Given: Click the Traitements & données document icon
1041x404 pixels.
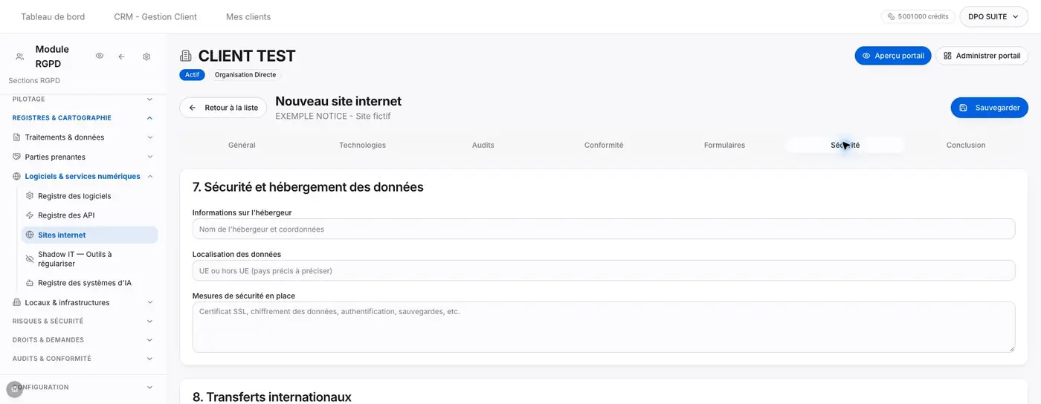Looking at the screenshot, I should click(x=17, y=137).
